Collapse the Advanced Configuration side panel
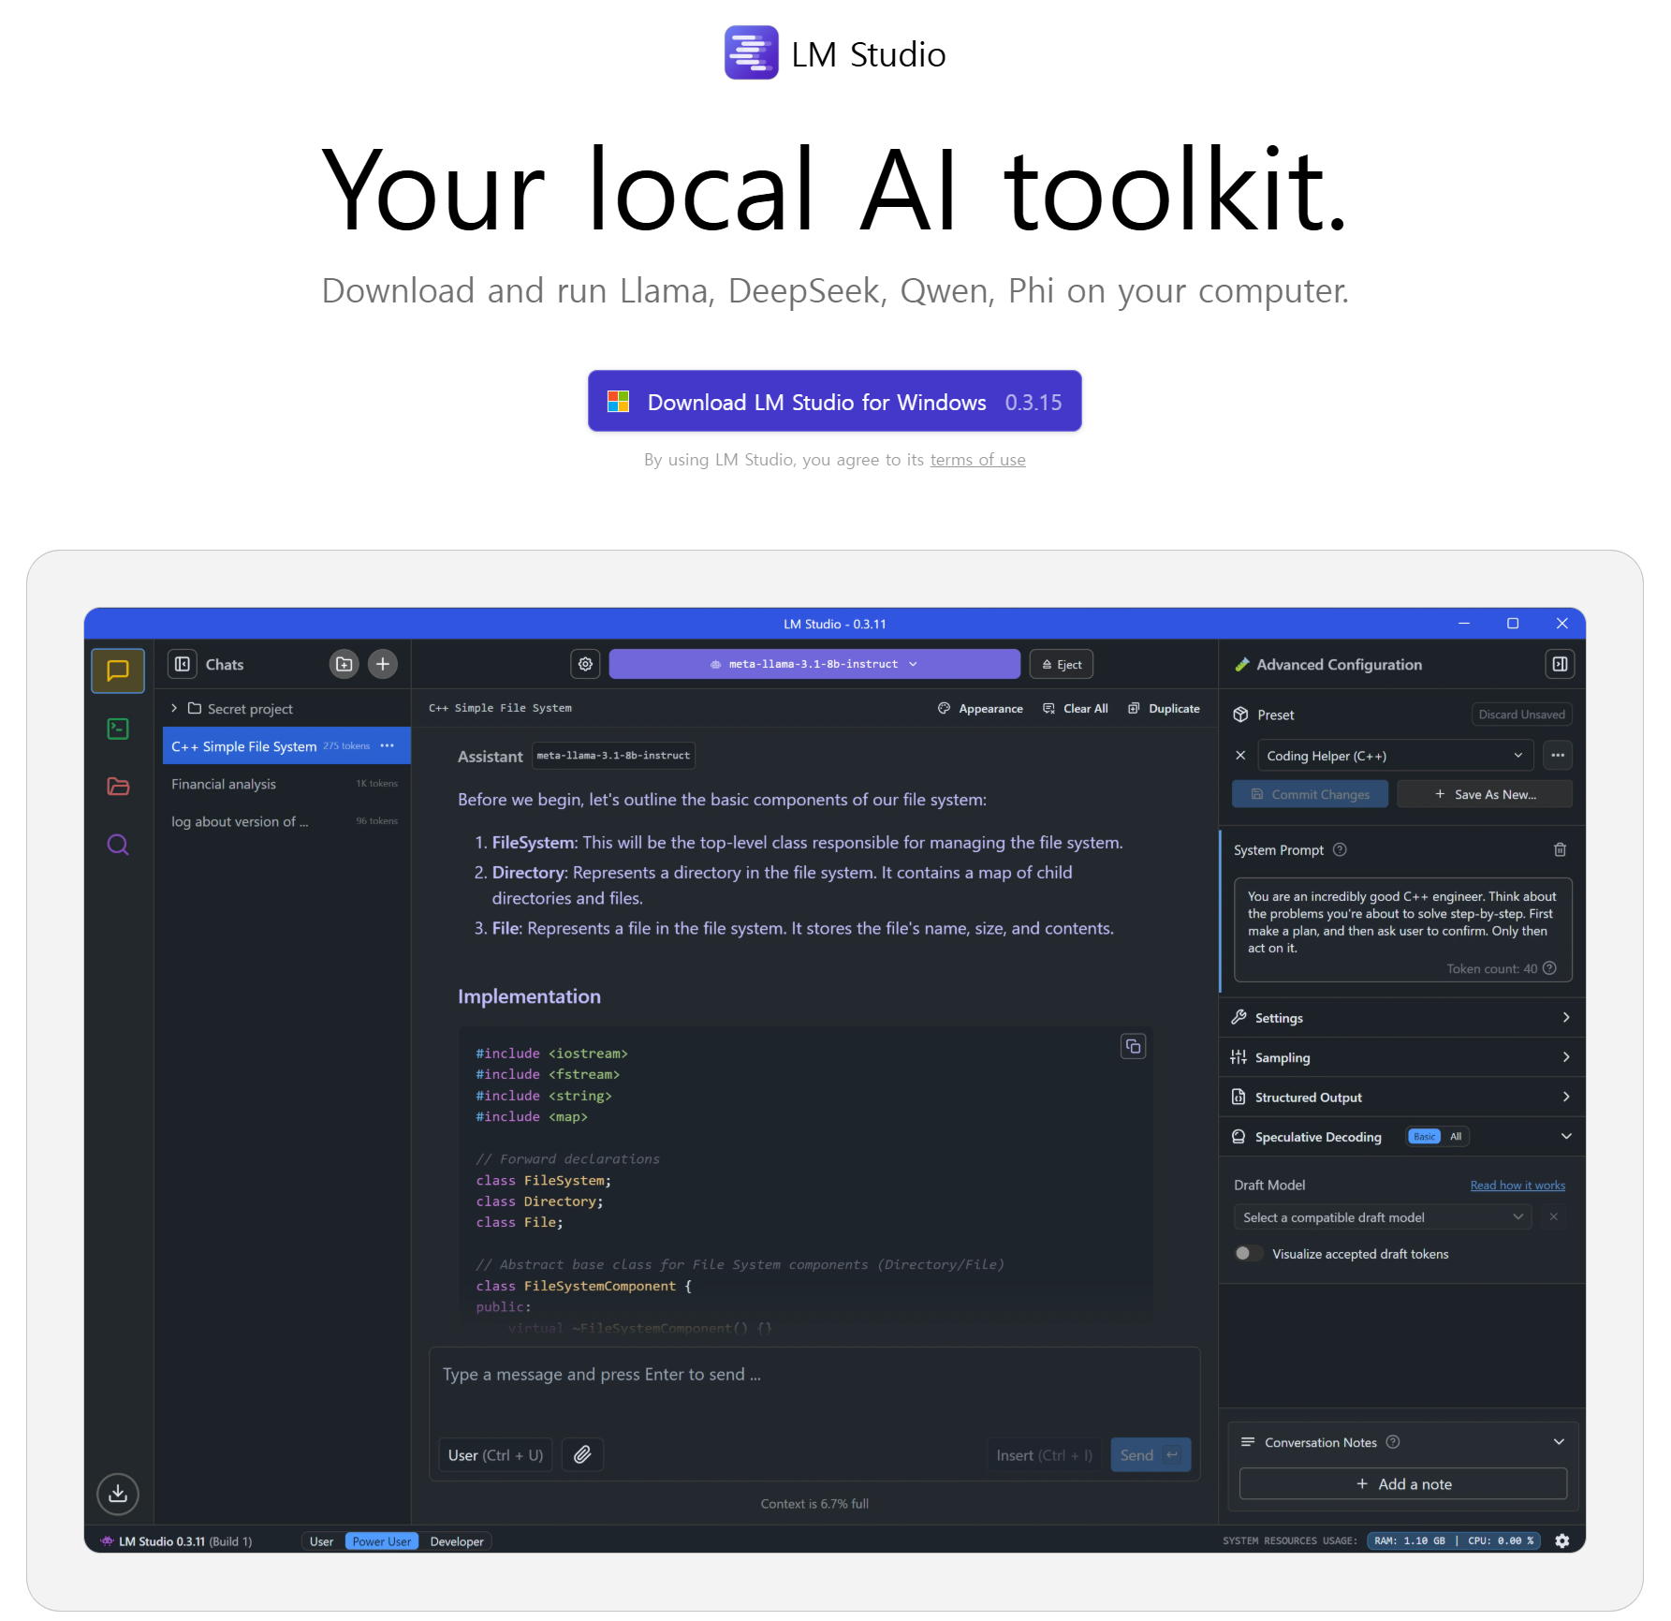1671x1621 pixels. pyautogui.click(x=1560, y=664)
